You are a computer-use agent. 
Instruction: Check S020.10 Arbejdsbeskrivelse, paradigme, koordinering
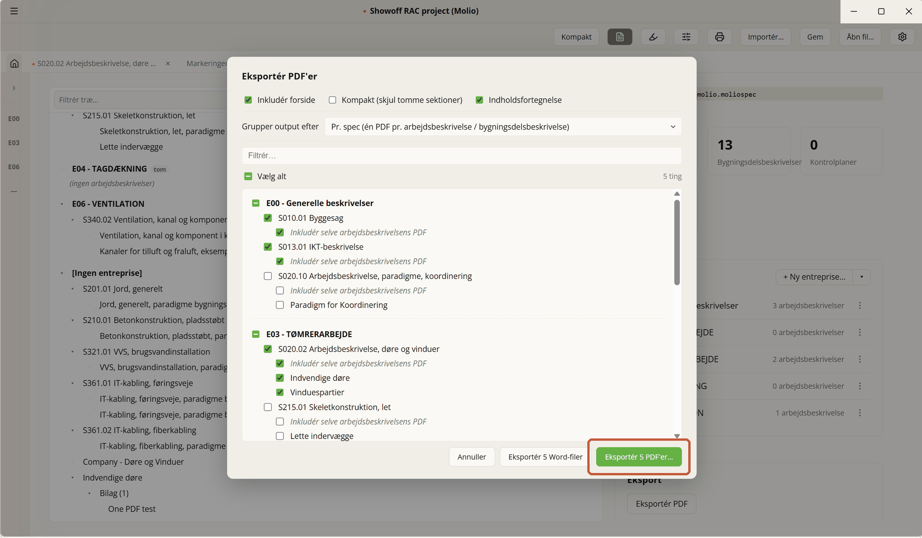(x=268, y=276)
